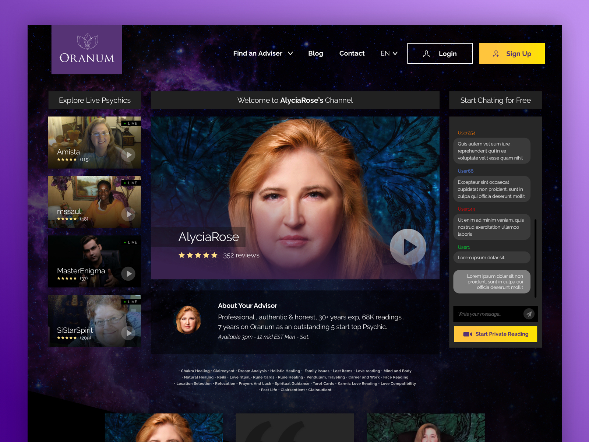The height and width of the screenshot is (442, 589).
Task: Play AlyciaRose's main channel video
Action: point(408,247)
